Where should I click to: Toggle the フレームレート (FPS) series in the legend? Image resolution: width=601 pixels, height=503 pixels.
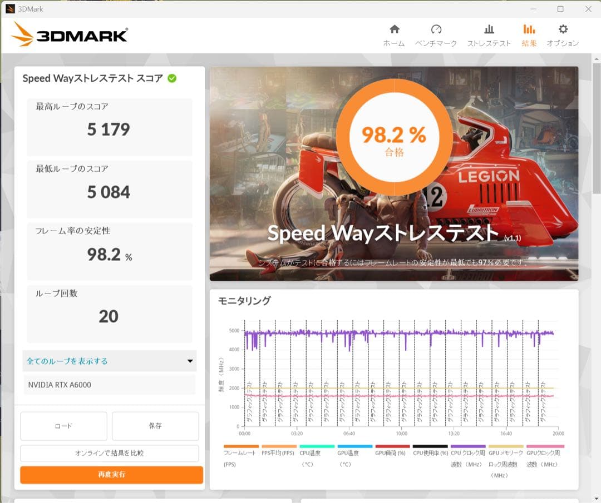point(242,445)
